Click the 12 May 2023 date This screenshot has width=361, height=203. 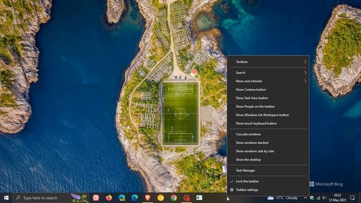coord(337,200)
